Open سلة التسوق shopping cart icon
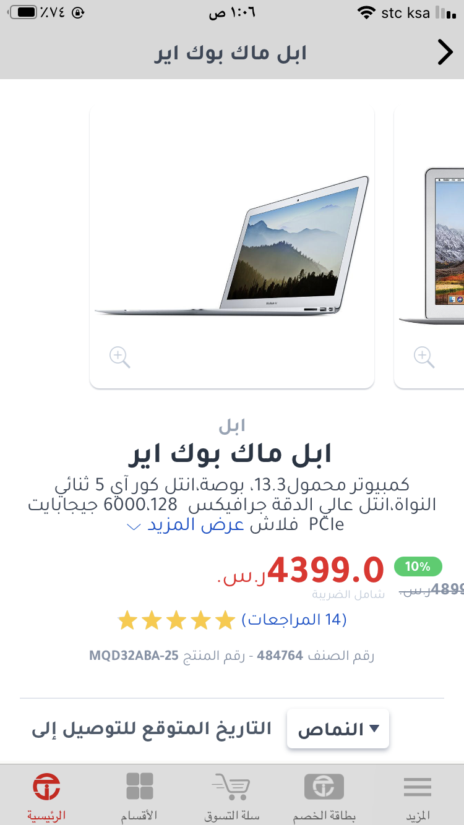 click(230, 785)
